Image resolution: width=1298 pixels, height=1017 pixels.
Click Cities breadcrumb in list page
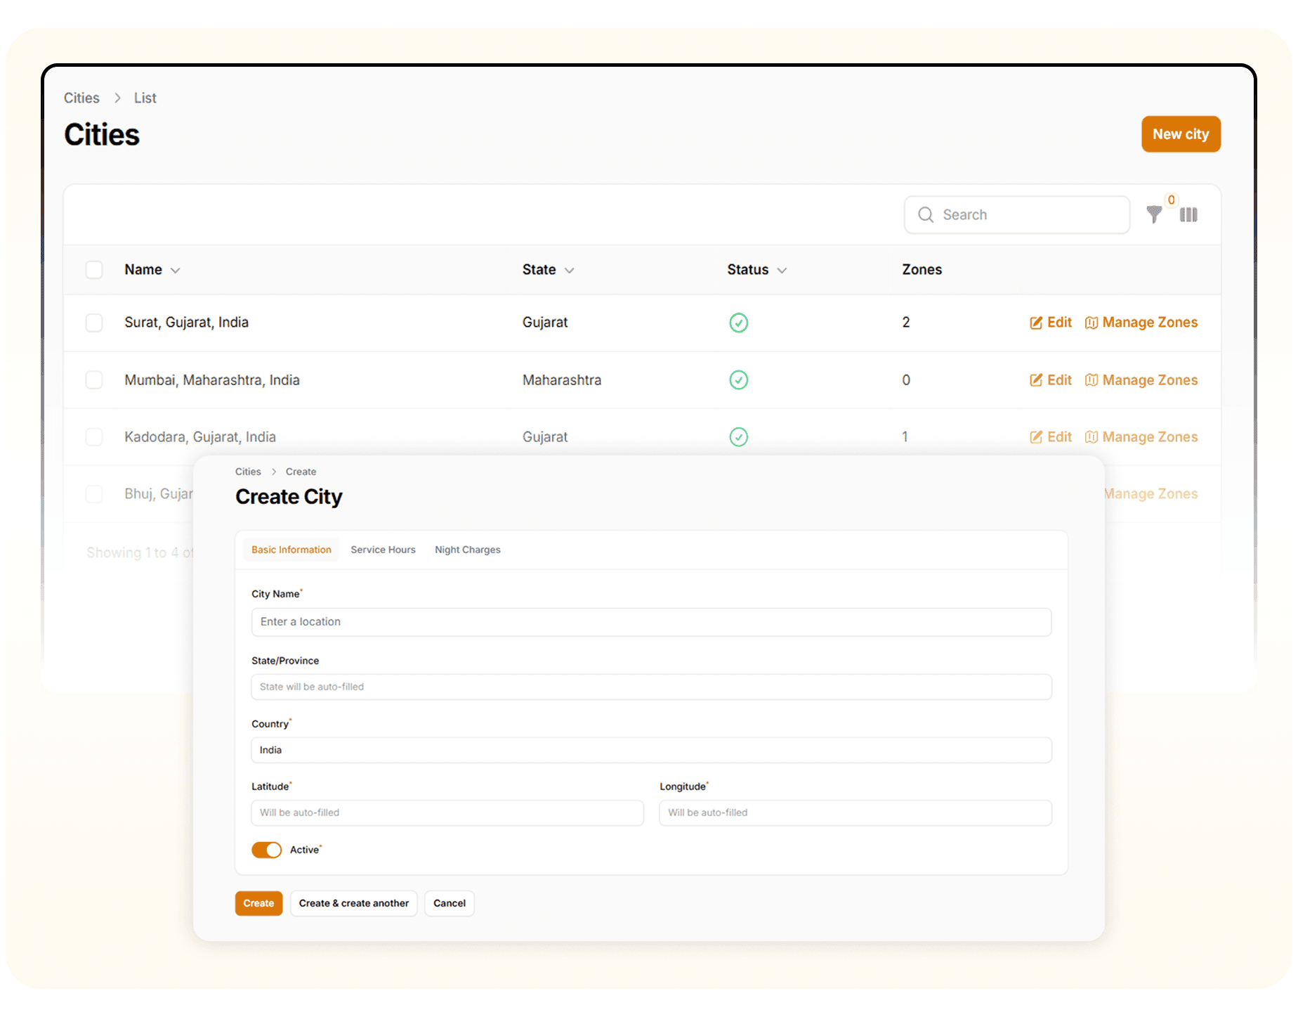pos(81,98)
